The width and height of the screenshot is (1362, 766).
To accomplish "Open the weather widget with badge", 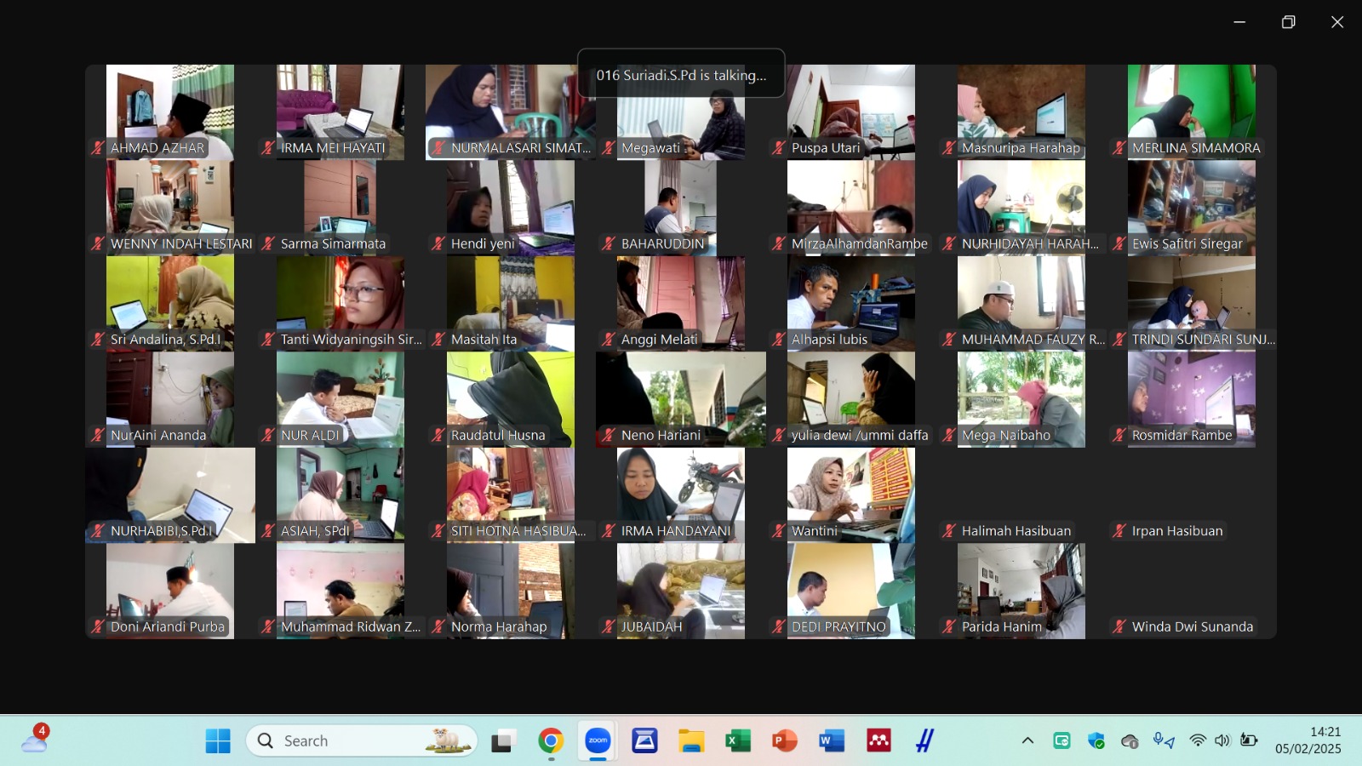I will tap(35, 738).
